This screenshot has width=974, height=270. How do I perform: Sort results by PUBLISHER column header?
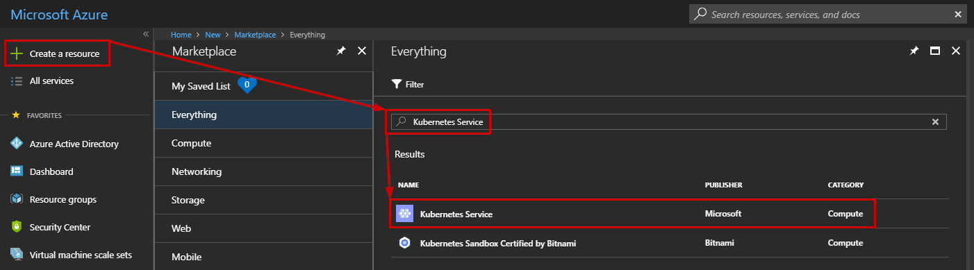pos(724,185)
